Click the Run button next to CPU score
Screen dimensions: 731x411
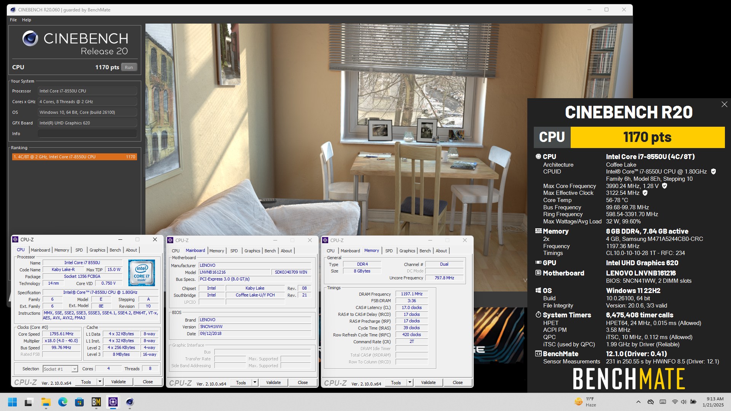[x=129, y=67]
